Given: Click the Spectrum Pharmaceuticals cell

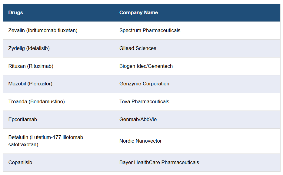Looking at the screenshot, I should (x=150, y=31).
